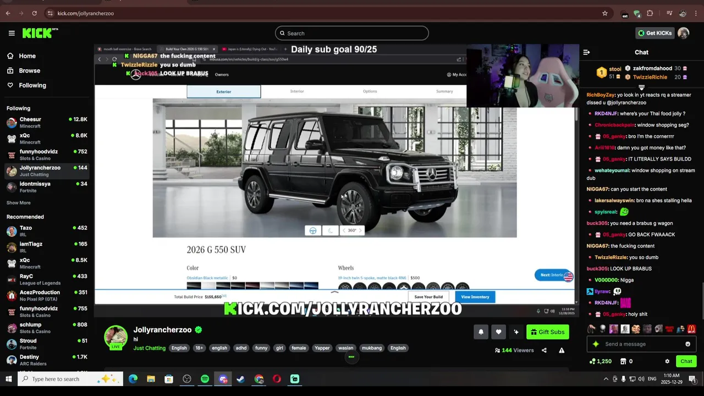704x396 pixels.
Task: Open the Windows notification center
Action: coord(692,379)
